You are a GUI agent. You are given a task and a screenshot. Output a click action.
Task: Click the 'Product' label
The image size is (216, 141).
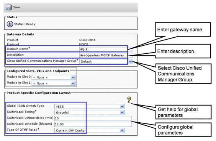point(12,40)
